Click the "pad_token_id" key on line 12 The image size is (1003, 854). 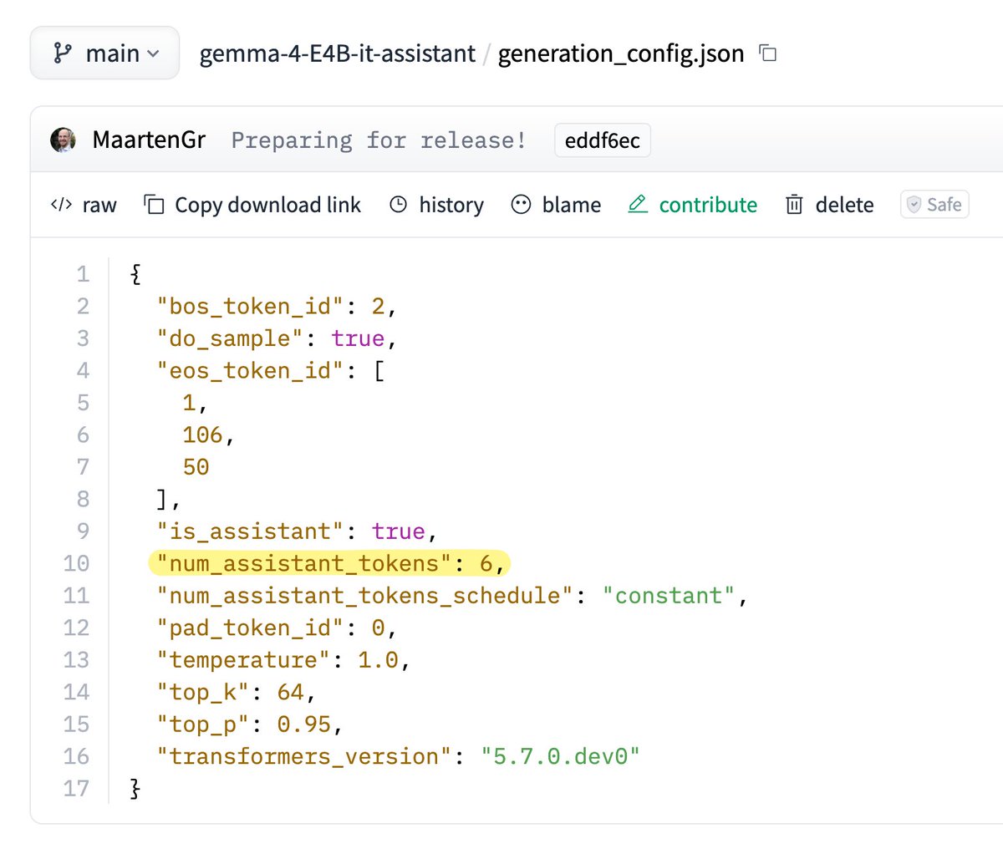[250, 628]
